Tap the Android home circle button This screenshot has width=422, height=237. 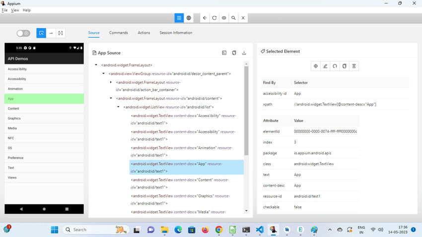coord(44,209)
